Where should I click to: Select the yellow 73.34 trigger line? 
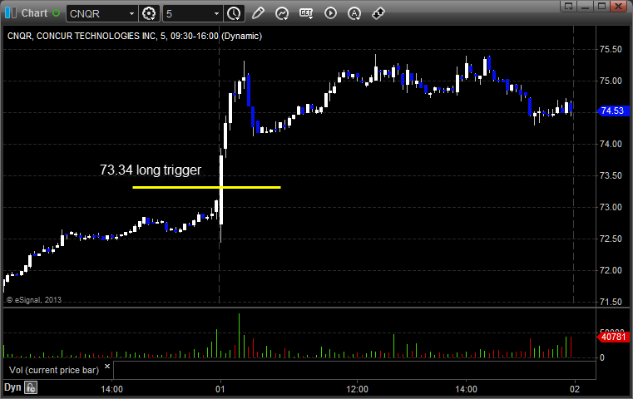coord(206,187)
